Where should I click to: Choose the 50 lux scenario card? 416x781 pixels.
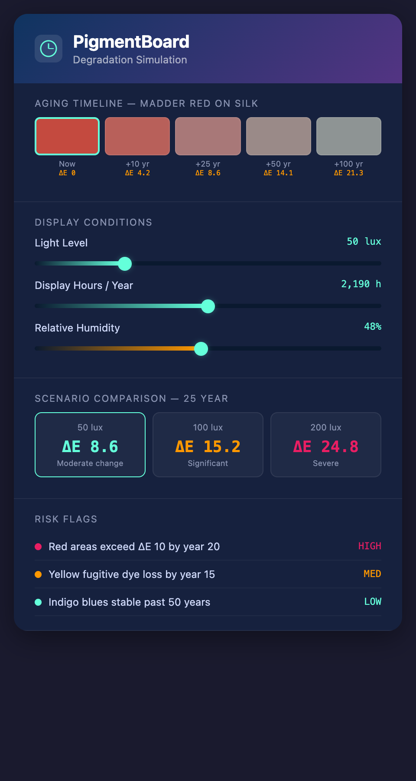click(x=90, y=445)
